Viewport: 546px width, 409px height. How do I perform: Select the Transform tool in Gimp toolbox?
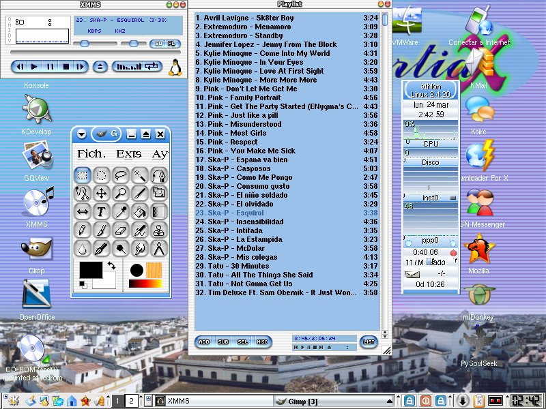[159, 194]
